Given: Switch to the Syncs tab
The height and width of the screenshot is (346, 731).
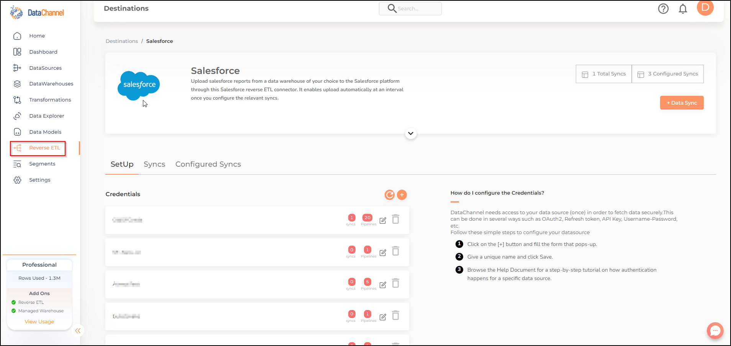Looking at the screenshot, I should click(154, 164).
